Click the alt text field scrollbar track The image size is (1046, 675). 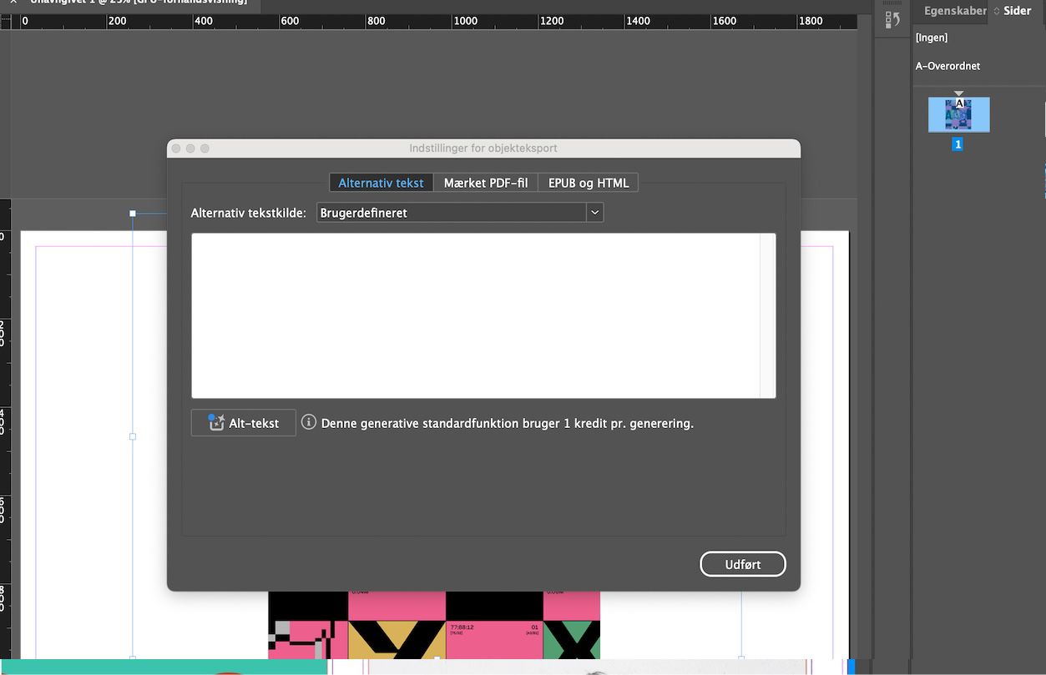click(x=768, y=315)
